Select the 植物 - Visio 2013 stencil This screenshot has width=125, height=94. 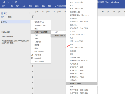click(82, 48)
